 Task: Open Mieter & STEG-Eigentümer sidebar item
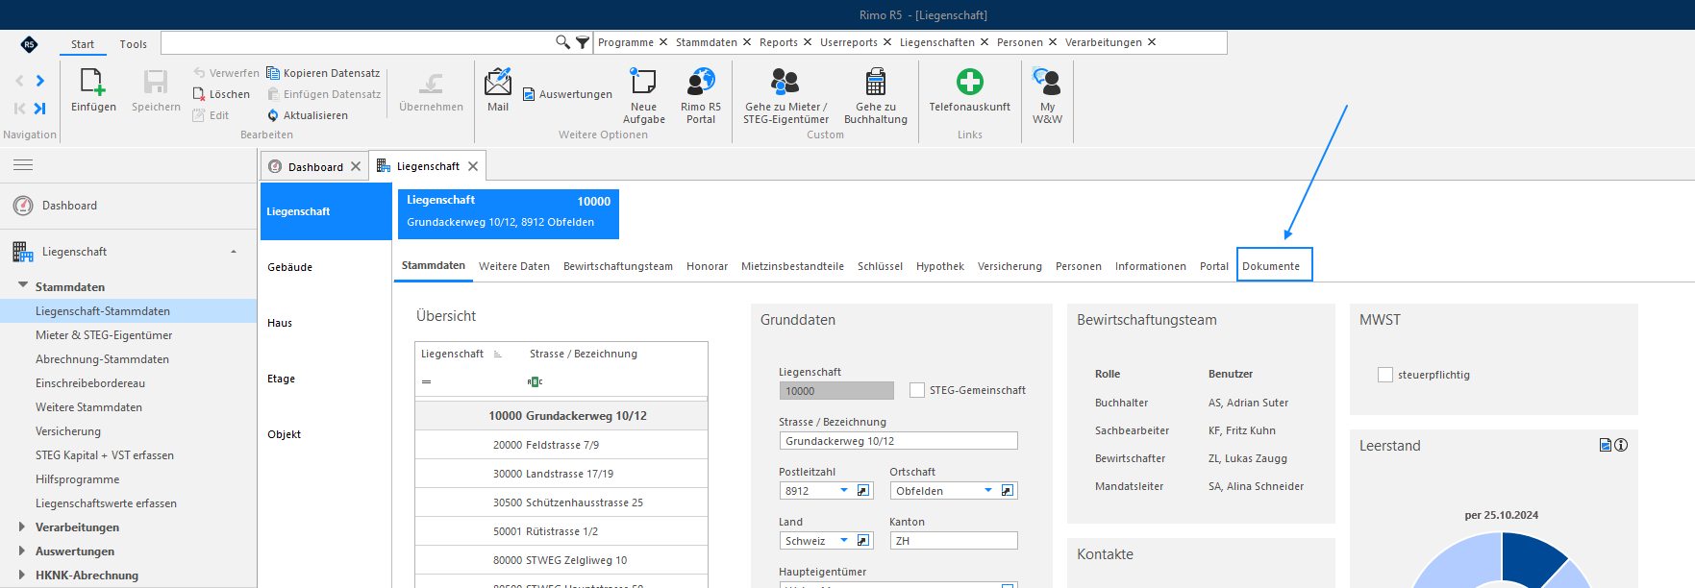click(104, 335)
